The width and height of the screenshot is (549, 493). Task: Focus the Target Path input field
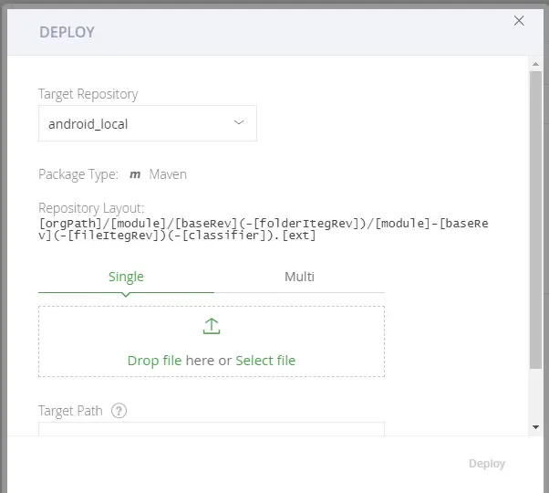pos(211,429)
